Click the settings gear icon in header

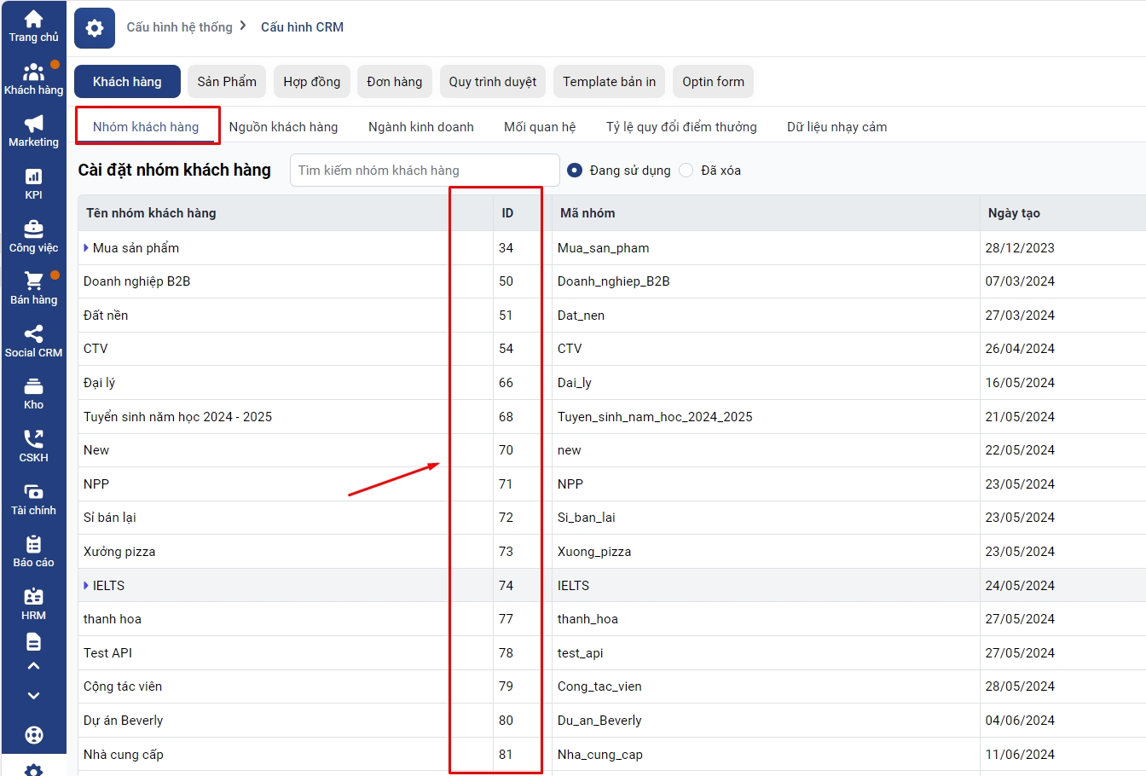[95, 28]
